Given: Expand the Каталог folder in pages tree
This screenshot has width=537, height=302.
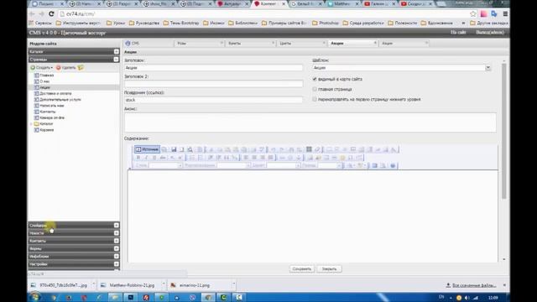Looking at the screenshot, I should [32, 124].
